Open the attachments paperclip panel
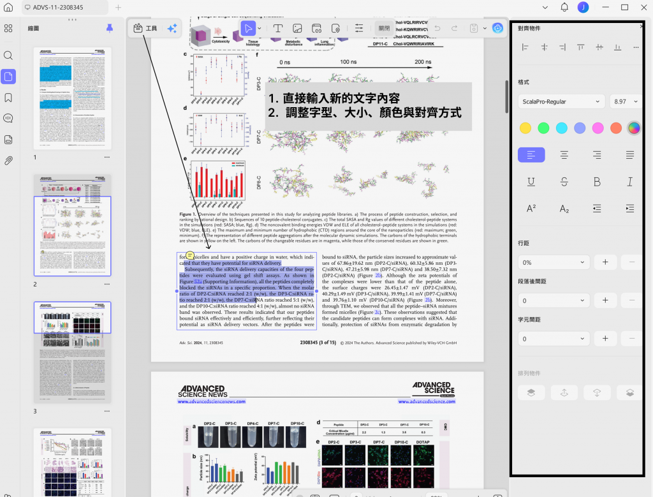 click(x=8, y=161)
